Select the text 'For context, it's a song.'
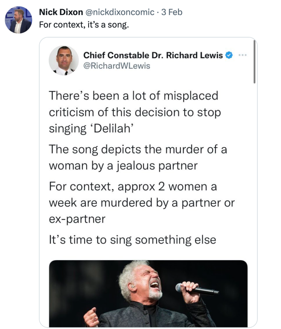 click(x=84, y=24)
